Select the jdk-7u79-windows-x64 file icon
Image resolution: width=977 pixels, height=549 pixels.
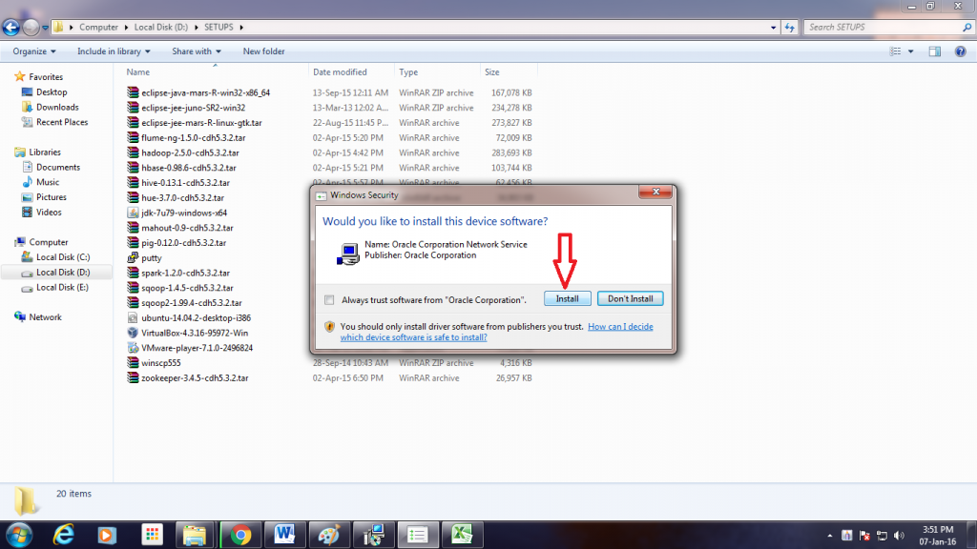coord(133,213)
